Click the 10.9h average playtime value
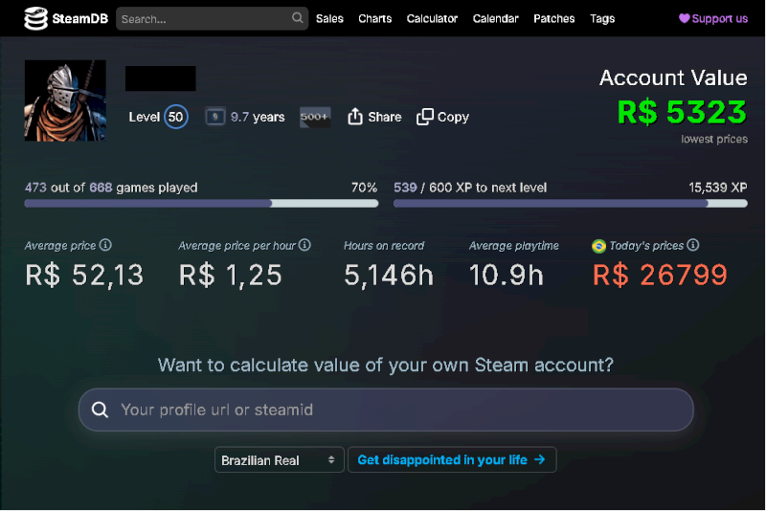Image resolution: width=766 pixels, height=511 pixels. [x=507, y=275]
